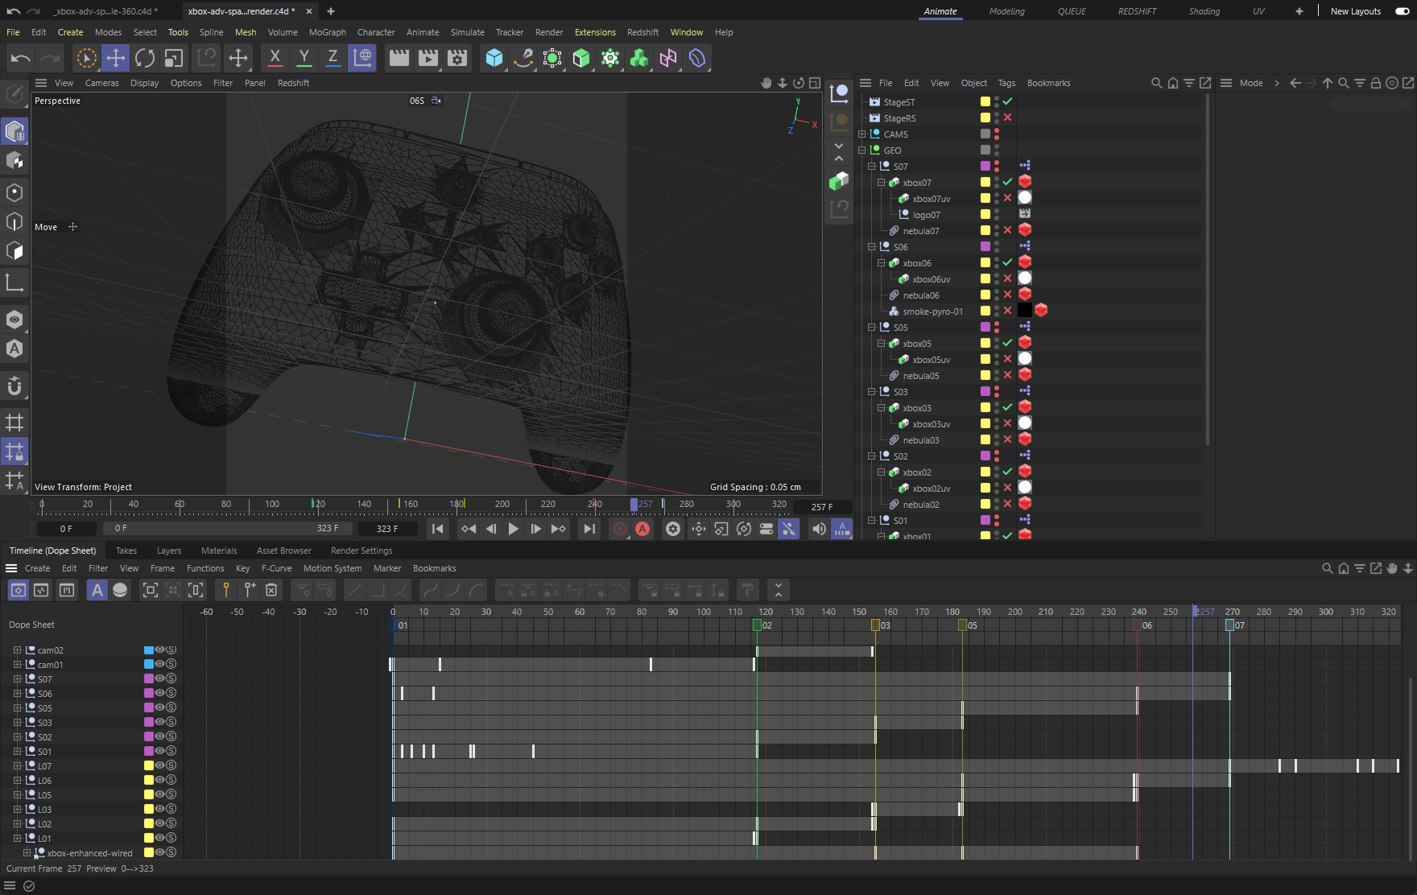Viewport: 1417px width, 895px height.
Task: Select the Move tool in top toolbar
Action: coord(116,58)
